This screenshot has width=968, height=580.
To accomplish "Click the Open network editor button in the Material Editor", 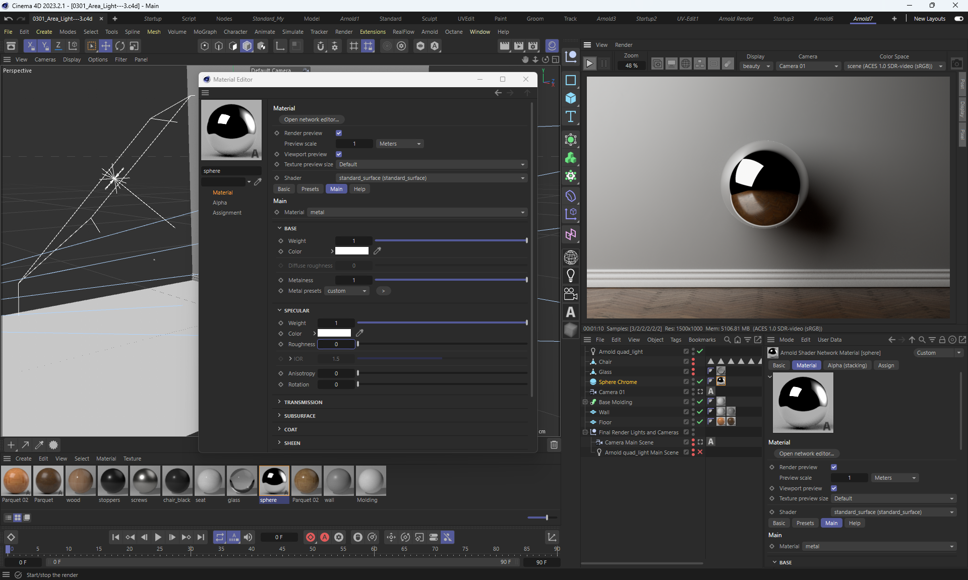I will (x=311, y=119).
